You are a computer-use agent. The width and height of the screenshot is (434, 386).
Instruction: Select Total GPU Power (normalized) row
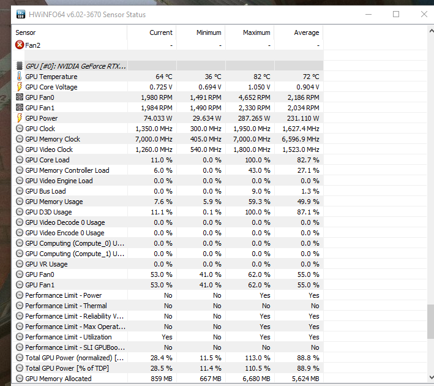click(x=168, y=358)
